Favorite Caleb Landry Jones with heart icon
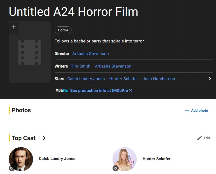The image size is (216, 174). click(12, 168)
